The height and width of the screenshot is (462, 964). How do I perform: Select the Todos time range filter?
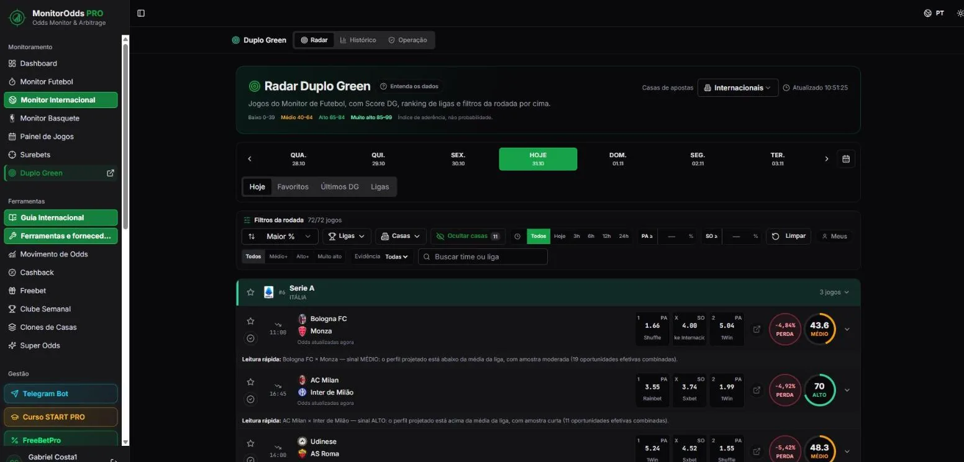pos(539,237)
